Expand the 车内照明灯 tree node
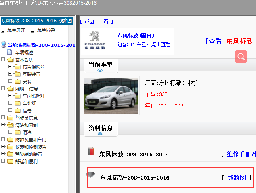 pos(10,96)
